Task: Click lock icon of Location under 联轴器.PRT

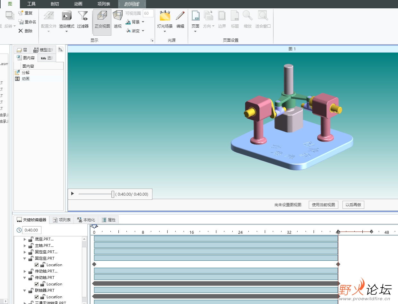Action: [43, 297]
